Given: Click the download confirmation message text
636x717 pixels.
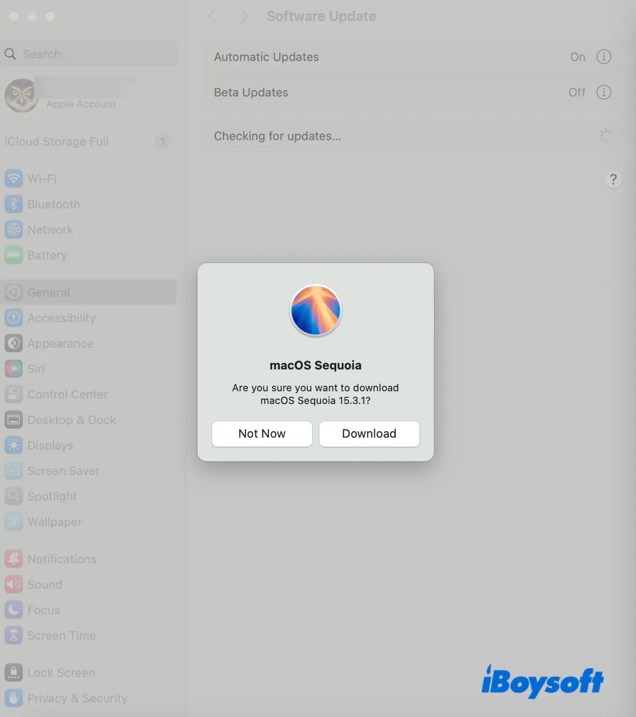Looking at the screenshot, I should pos(316,394).
